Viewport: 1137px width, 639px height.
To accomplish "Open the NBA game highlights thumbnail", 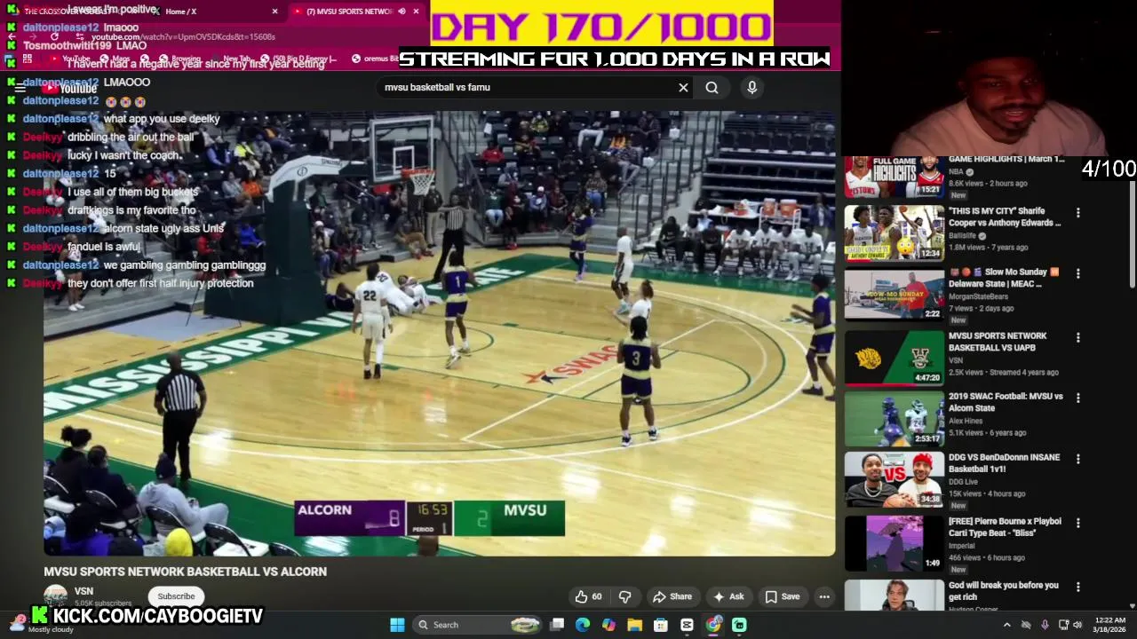I will click(x=894, y=177).
